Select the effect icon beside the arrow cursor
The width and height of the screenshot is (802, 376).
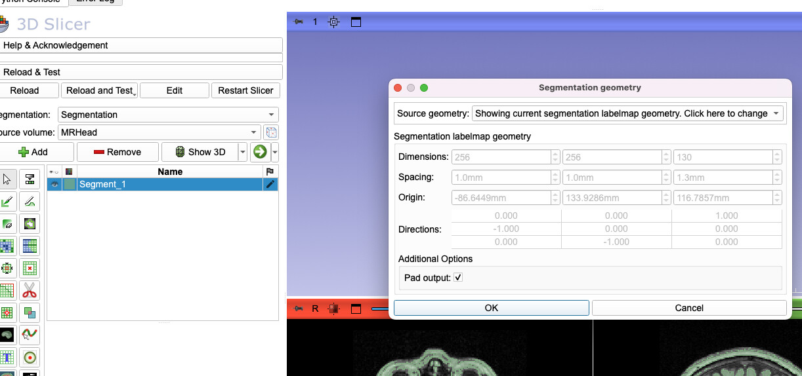[30, 179]
